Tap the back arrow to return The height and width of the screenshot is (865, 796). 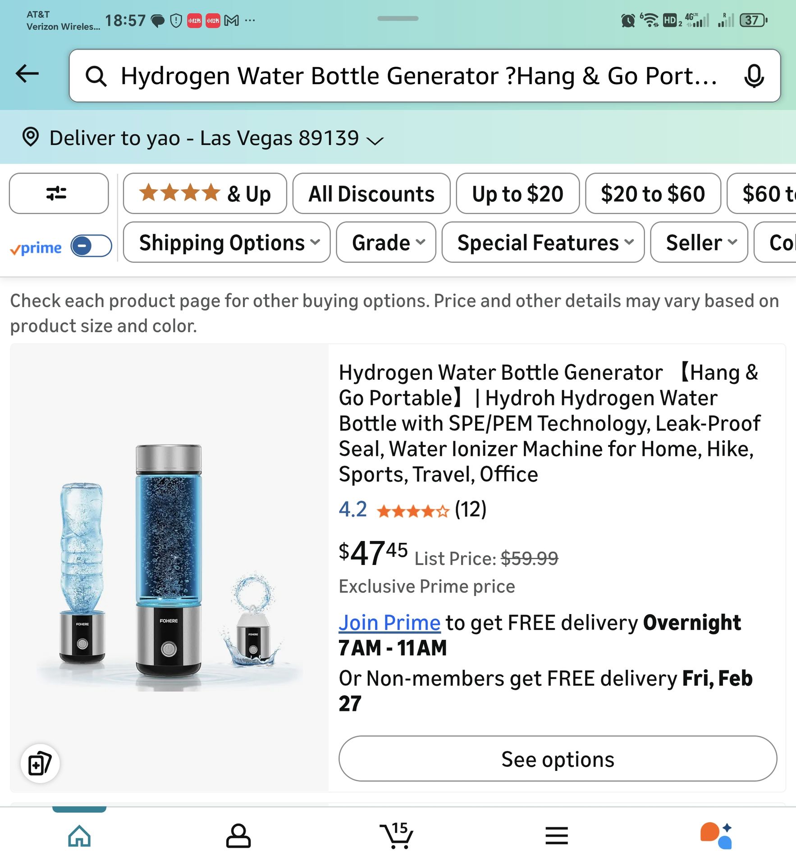(x=27, y=75)
